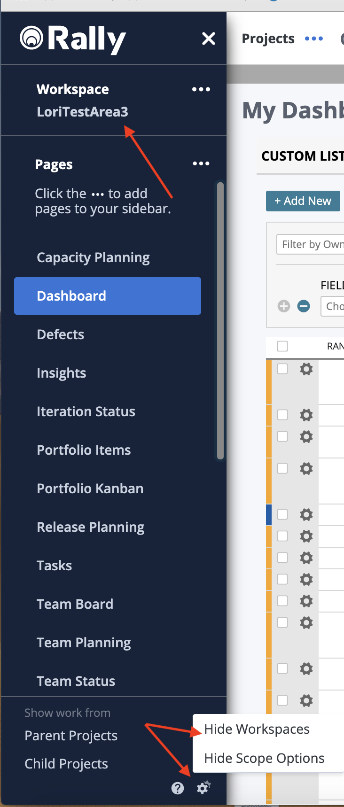The height and width of the screenshot is (807, 344).
Task: Open the Projects three-dot menu
Action: (314, 39)
